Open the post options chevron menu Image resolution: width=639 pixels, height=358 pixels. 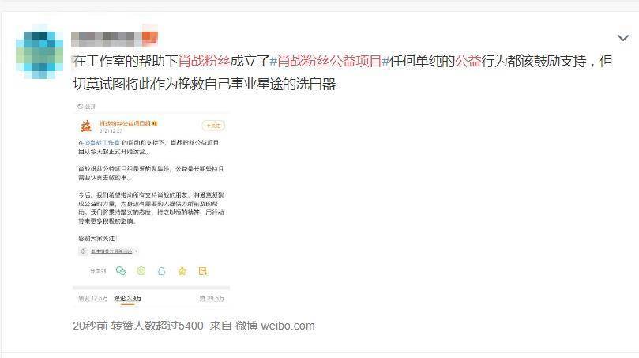pyautogui.click(x=622, y=38)
